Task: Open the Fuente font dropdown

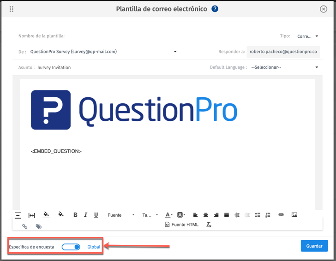Action: [121, 215]
